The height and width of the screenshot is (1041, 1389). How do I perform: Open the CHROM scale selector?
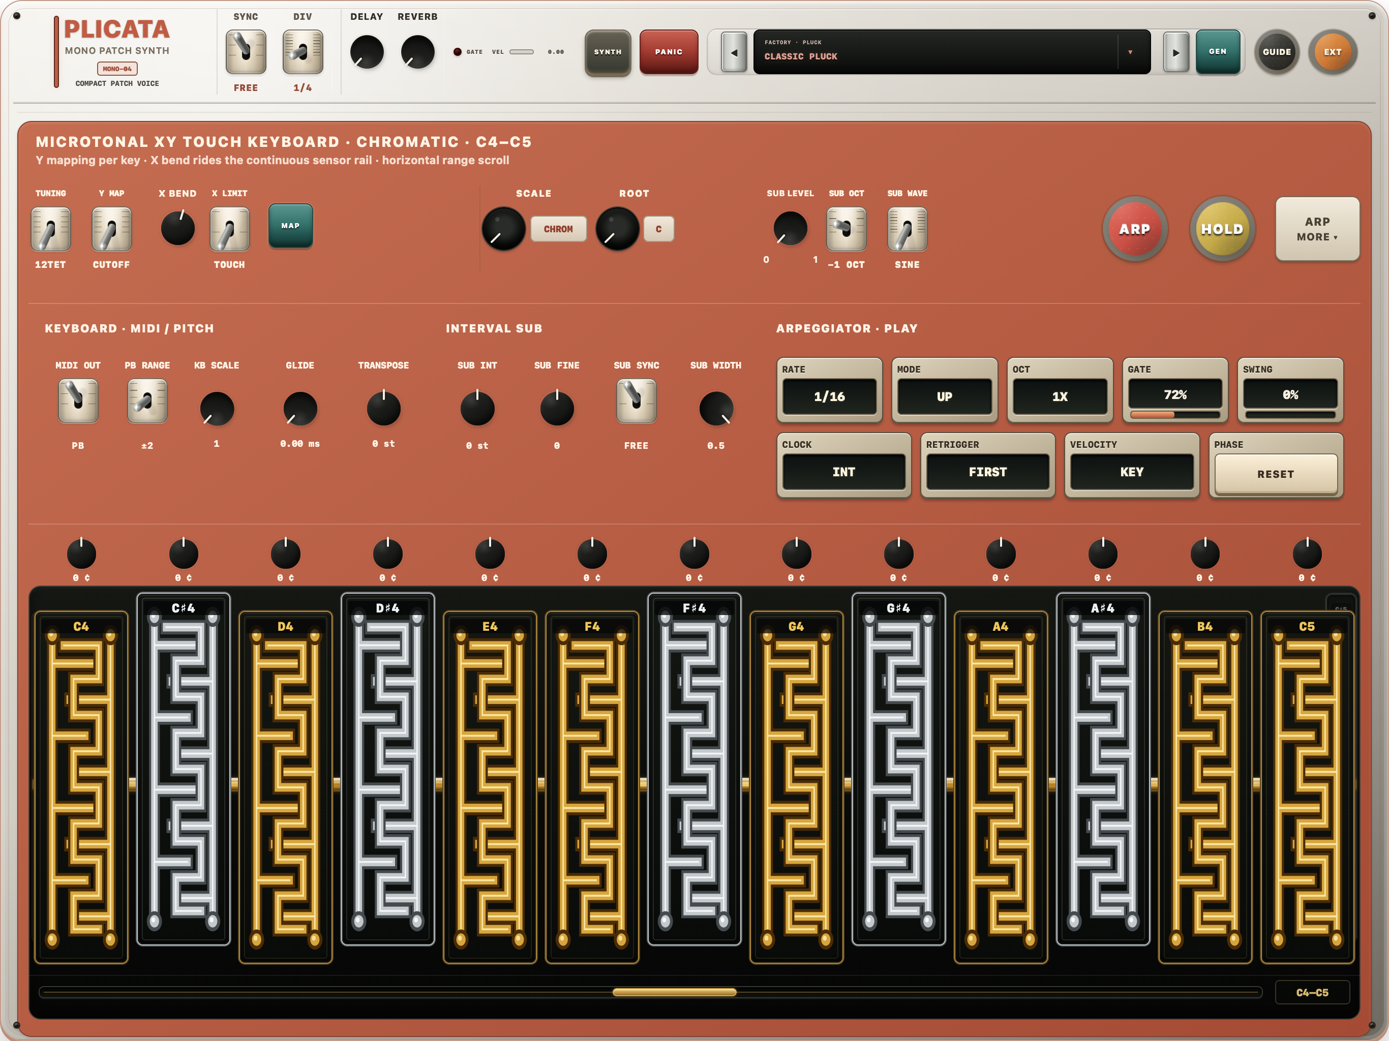[558, 229]
